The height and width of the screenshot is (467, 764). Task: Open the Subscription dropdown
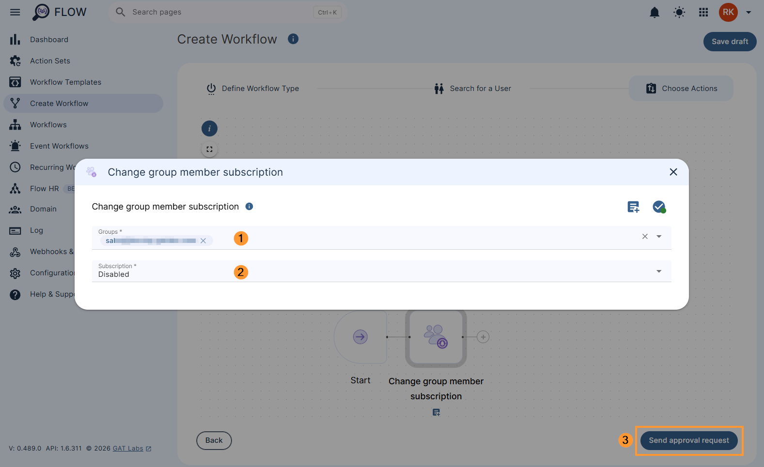(382, 271)
